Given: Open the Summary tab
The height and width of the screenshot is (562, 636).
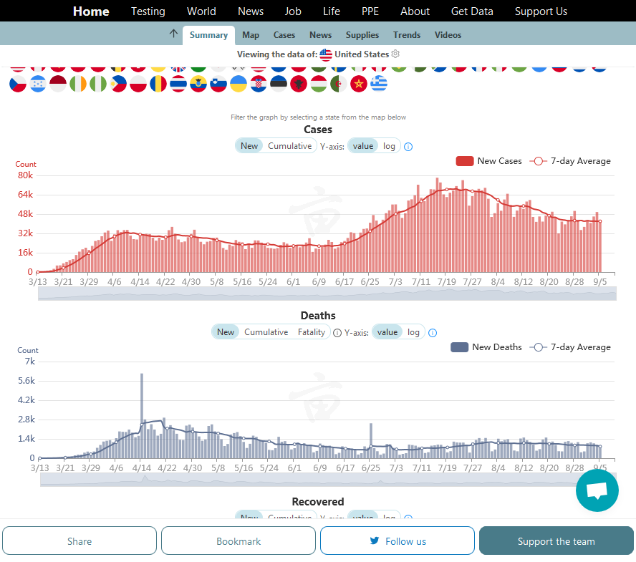Looking at the screenshot, I should (x=208, y=35).
